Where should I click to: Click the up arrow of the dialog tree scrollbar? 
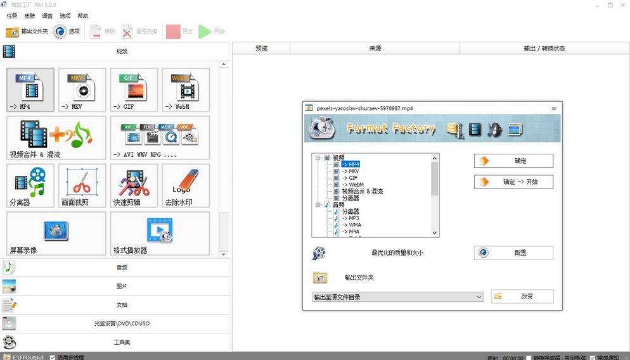434,158
